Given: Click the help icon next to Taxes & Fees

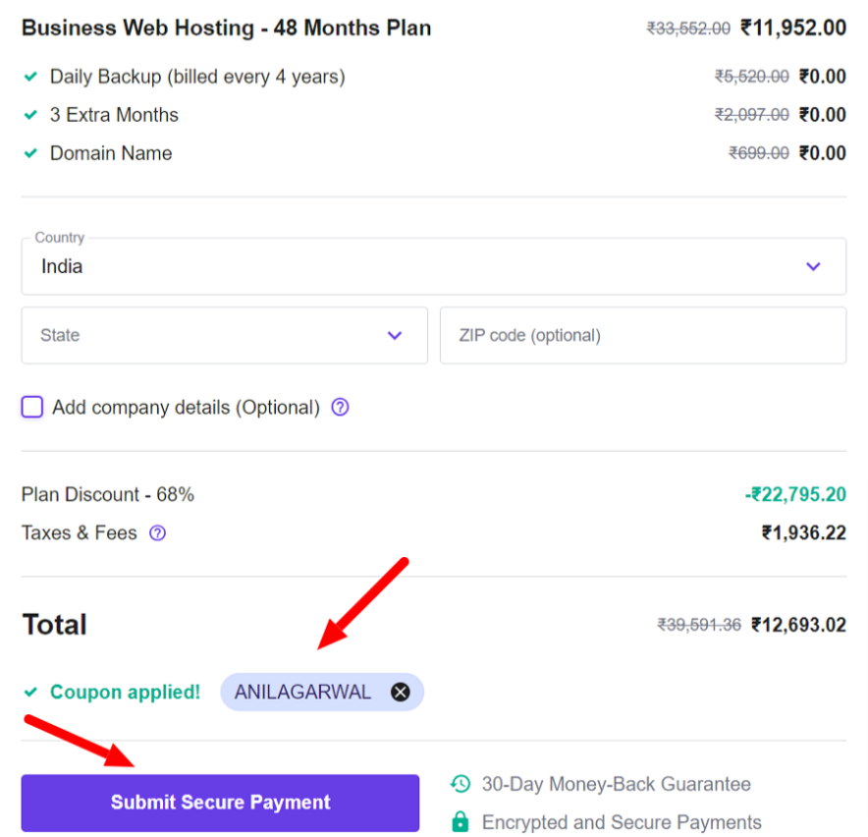Looking at the screenshot, I should [156, 533].
